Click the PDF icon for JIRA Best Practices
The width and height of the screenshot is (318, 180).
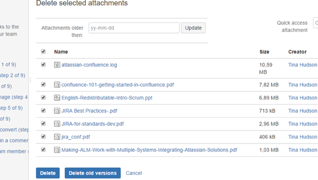pyautogui.click(x=57, y=111)
